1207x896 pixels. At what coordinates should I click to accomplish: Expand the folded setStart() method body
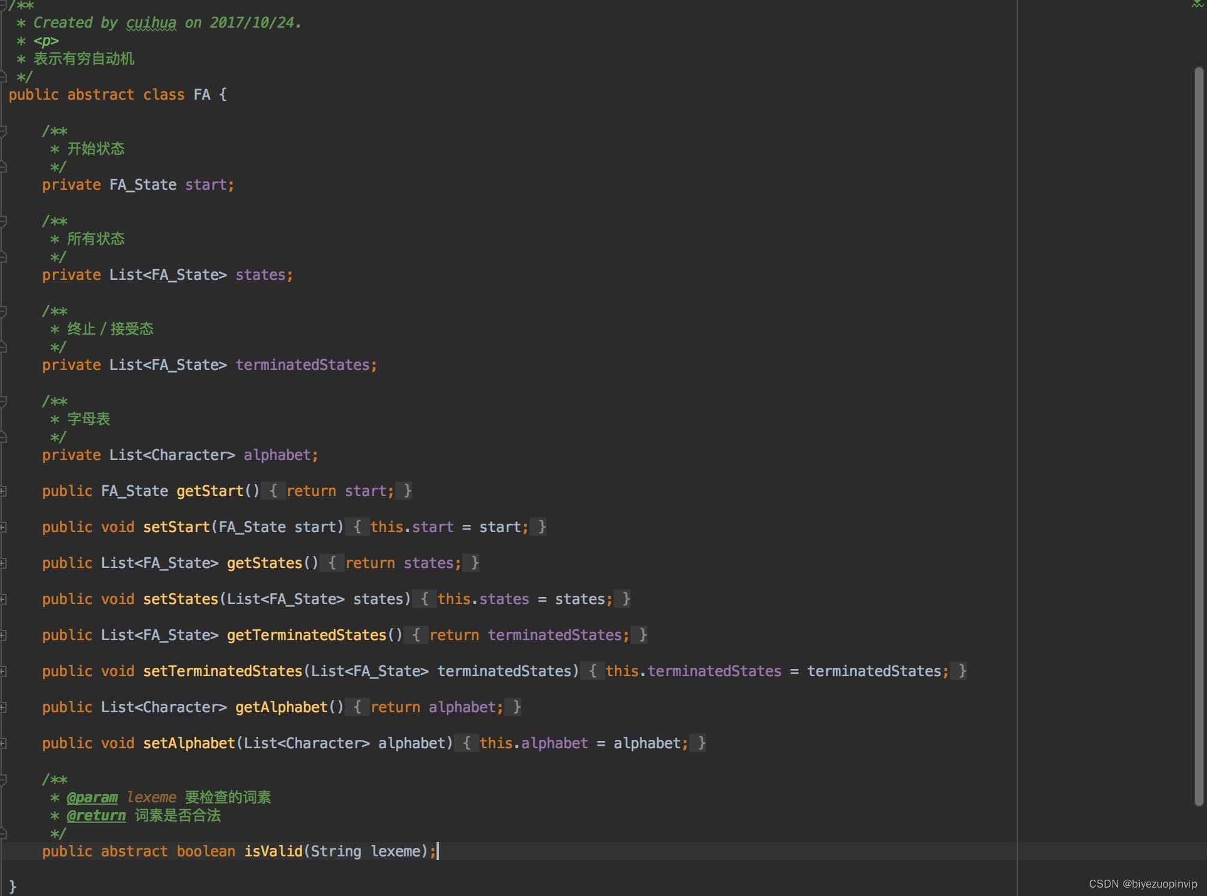(3, 527)
